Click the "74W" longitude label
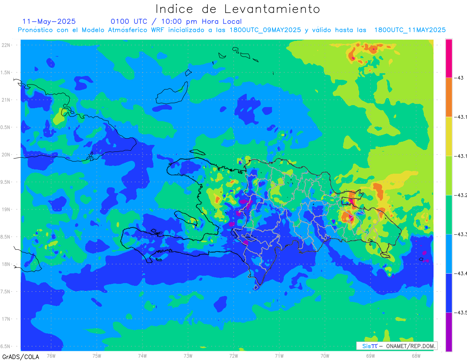Image resolution: width=467 pixels, height=361 pixels. [142, 356]
